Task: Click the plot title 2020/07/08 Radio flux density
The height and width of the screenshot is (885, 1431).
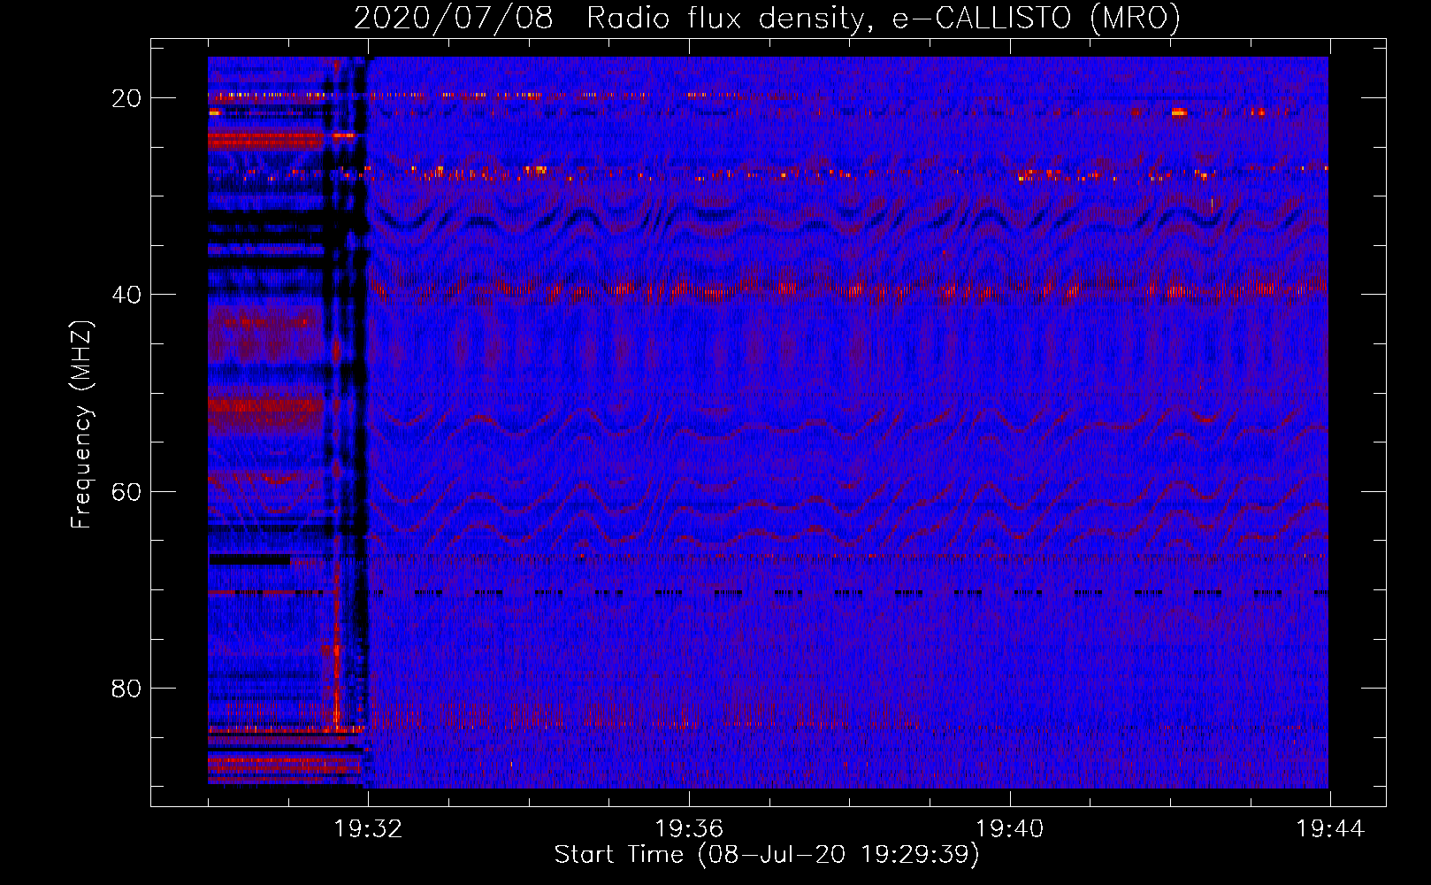Action: (767, 19)
